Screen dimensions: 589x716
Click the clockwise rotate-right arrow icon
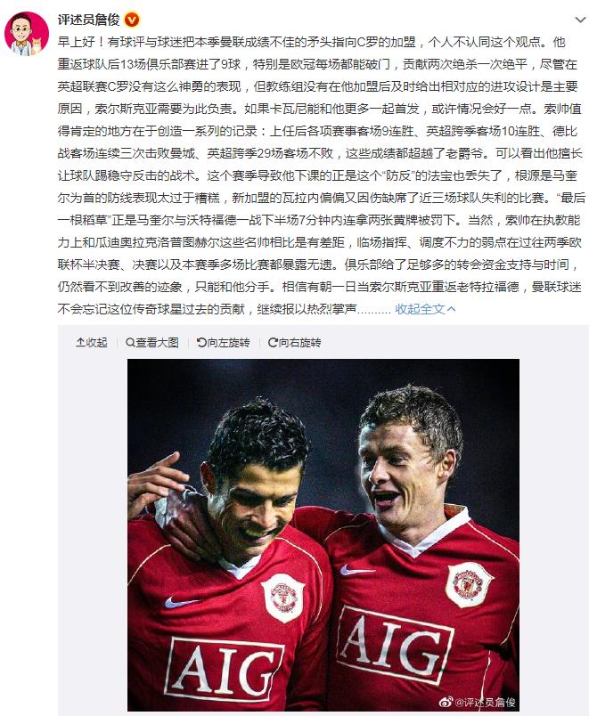[x=274, y=342]
